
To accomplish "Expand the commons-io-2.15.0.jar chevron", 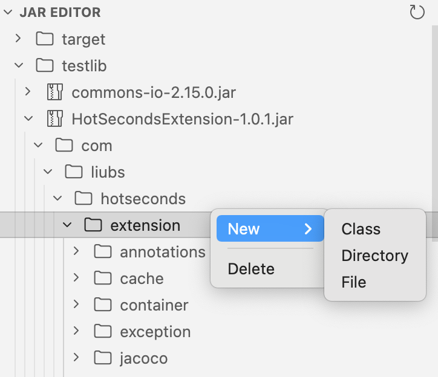I will click(28, 92).
